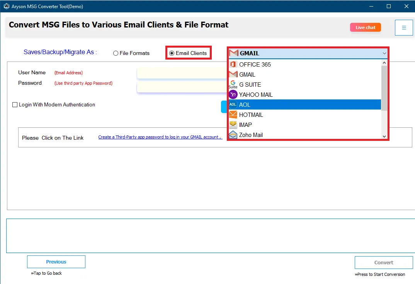Select the Email Clients radio button
415x284 pixels.
click(172, 53)
